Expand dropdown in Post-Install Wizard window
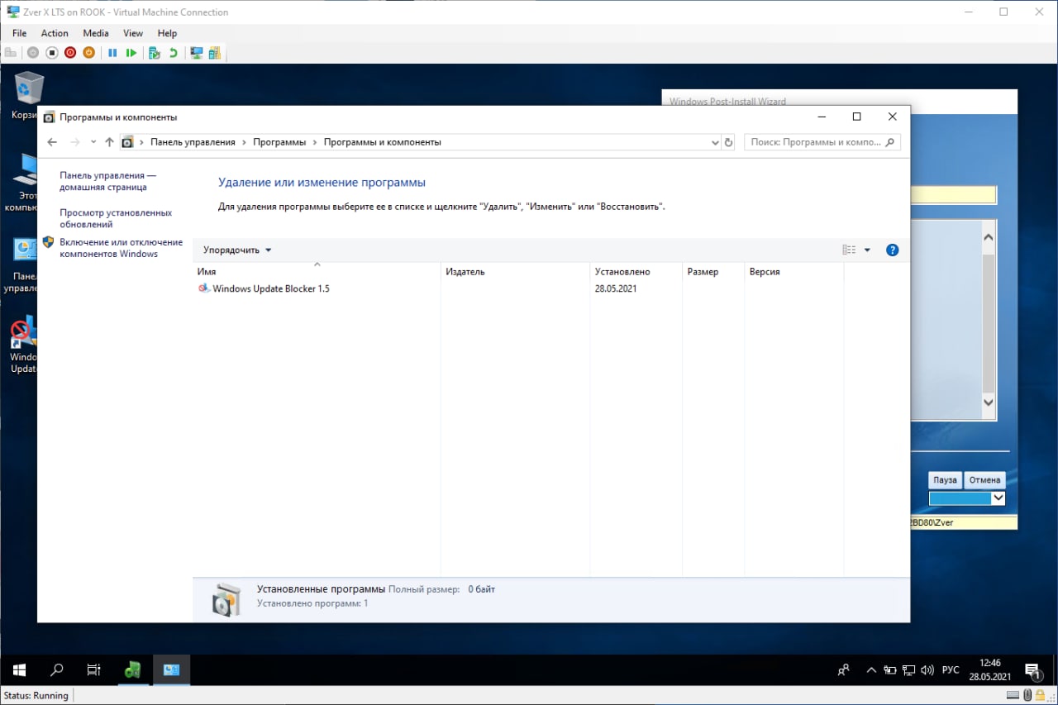Image resolution: width=1058 pixels, height=705 pixels. pyautogui.click(x=998, y=498)
